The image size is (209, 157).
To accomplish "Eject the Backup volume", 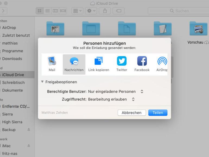I will [29, 130].
